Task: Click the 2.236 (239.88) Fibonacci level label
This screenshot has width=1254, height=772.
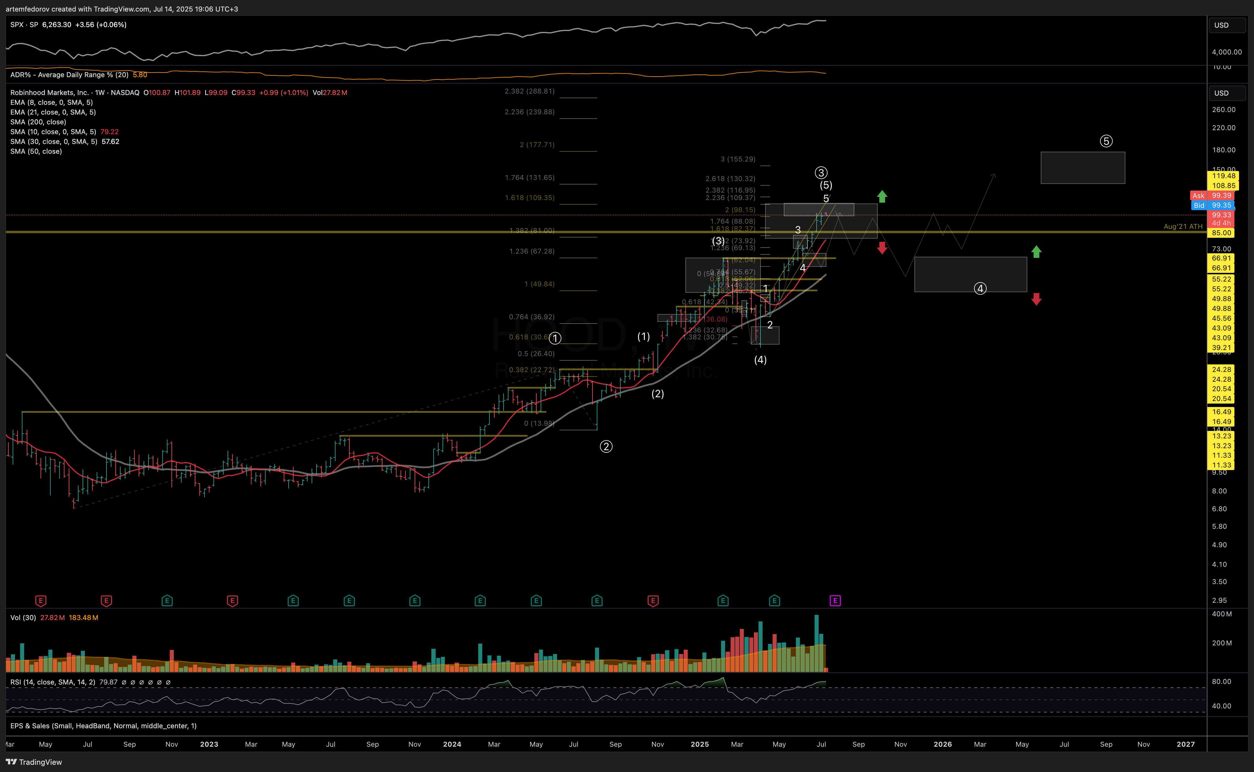Action: tap(529, 112)
